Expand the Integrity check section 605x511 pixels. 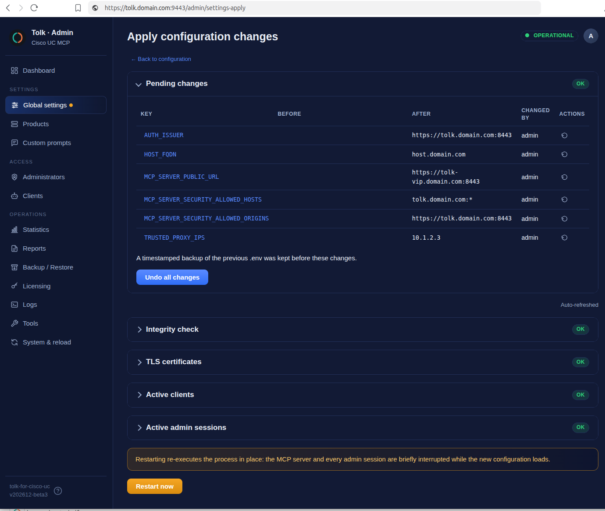click(139, 330)
